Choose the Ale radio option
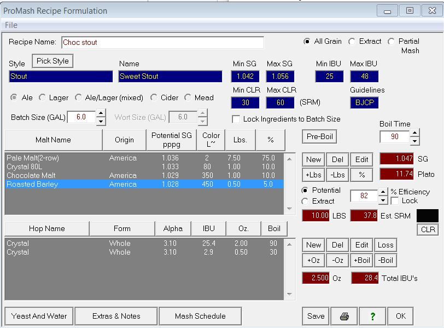Screen dimensions: 444x328 point(14,97)
